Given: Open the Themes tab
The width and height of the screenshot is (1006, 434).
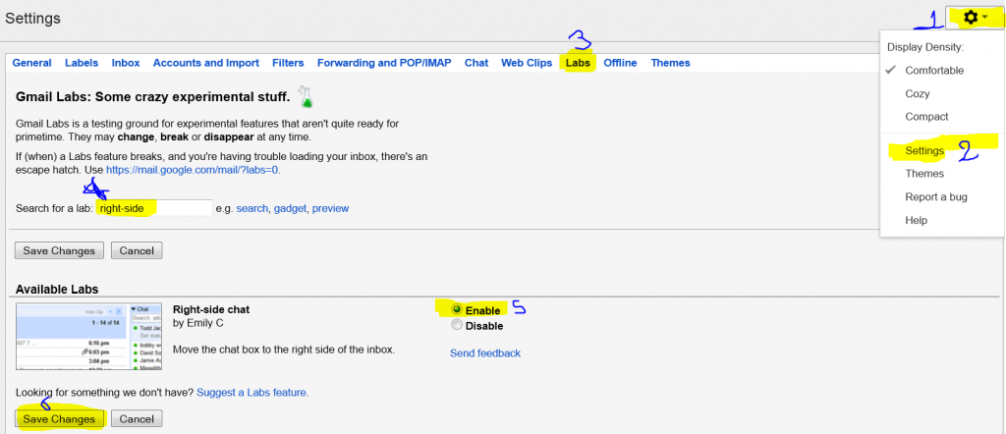Looking at the screenshot, I should point(670,63).
